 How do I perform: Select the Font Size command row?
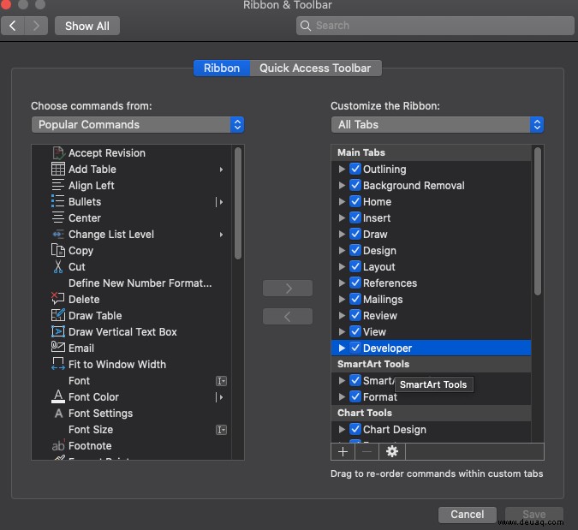(x=132, y=430)
